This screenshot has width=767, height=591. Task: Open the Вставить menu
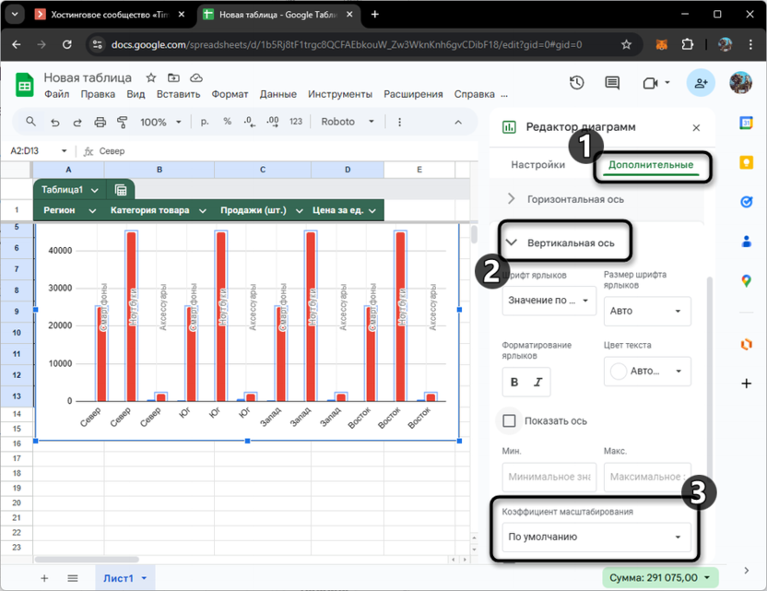tap(178, 94)
